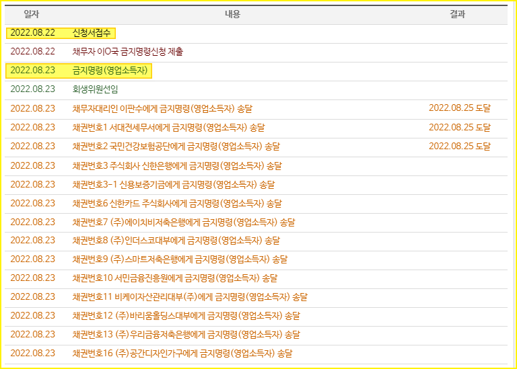This screenshot has width=517, height=369.
Task: Open the 채권번호11 비케이자산관리대부(주) entry
Action: tap(190, 297)
